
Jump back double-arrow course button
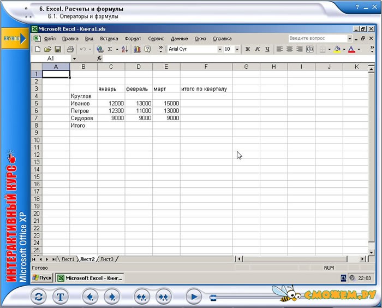pos(141,297)
